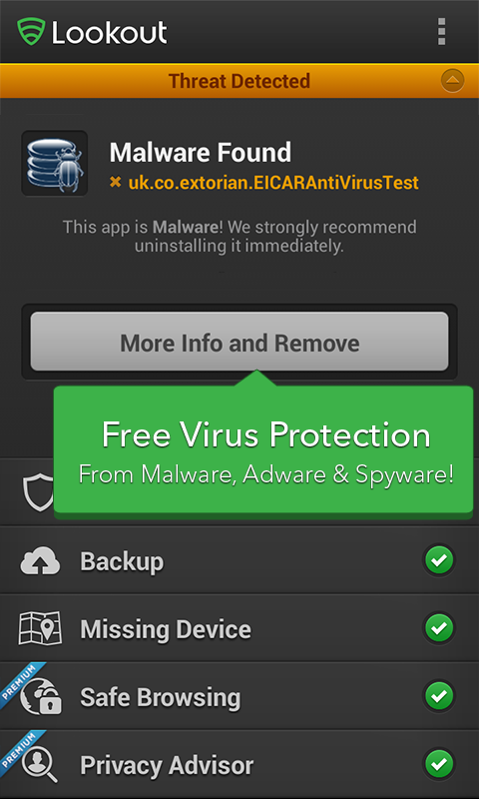The image size is (479, 799).
Task: Open the uk.co.extorian.EICARAntiVirusTest link
Action: [273, 182]
